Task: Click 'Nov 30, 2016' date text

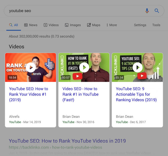Action: 86,122
